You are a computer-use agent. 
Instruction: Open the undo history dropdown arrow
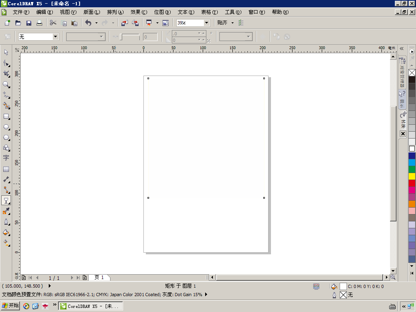coord(96,23)
